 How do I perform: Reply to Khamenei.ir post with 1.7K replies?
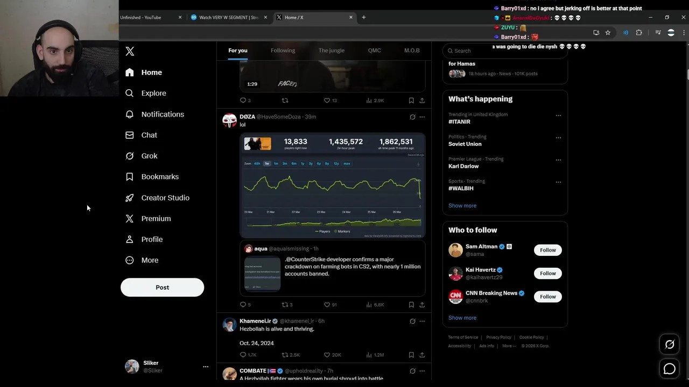[248, 355]
